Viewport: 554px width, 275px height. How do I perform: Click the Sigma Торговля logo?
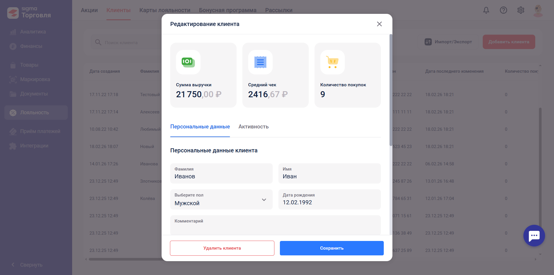[x=29, y=13]
